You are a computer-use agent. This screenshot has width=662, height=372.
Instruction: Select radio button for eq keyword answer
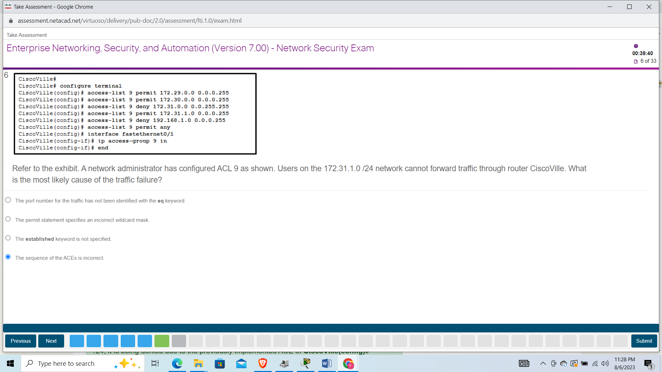point(9,200)
